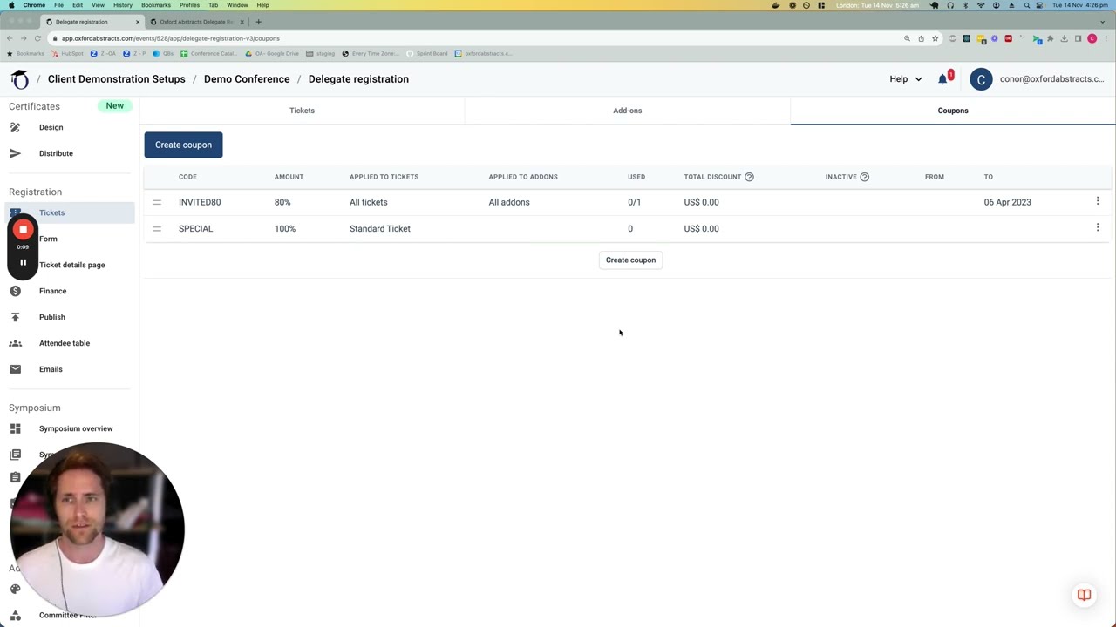This screenshot has width=1116, height=627.
Task: Select the Coupons tab
Action: coord(953,111)
